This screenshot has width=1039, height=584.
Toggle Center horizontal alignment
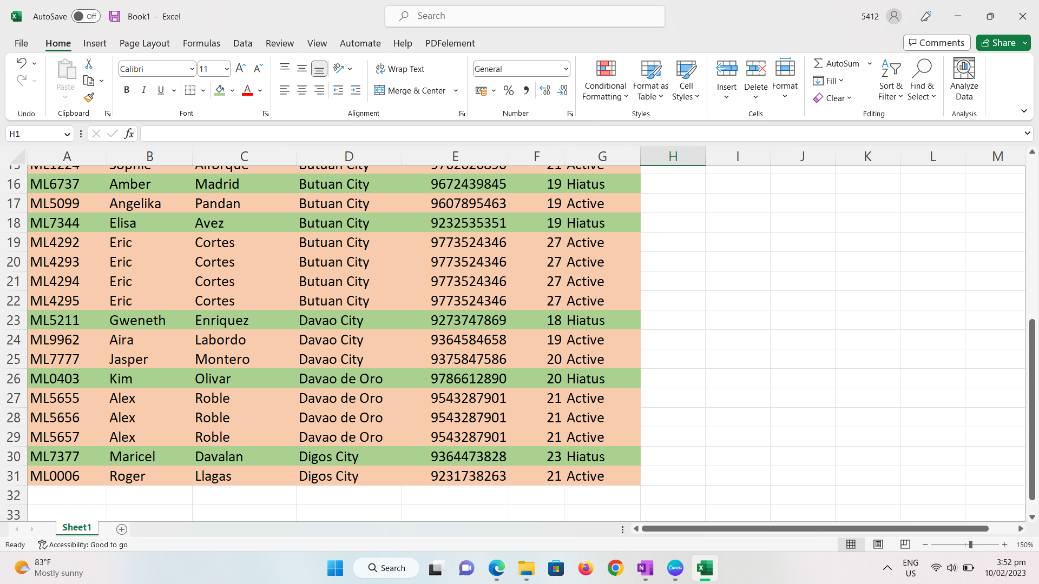(302, 90)
